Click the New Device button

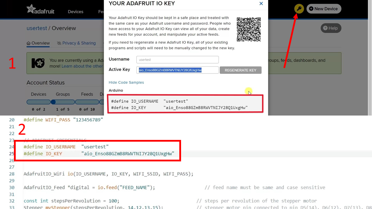pyautogui.click(x=324, y=9)
